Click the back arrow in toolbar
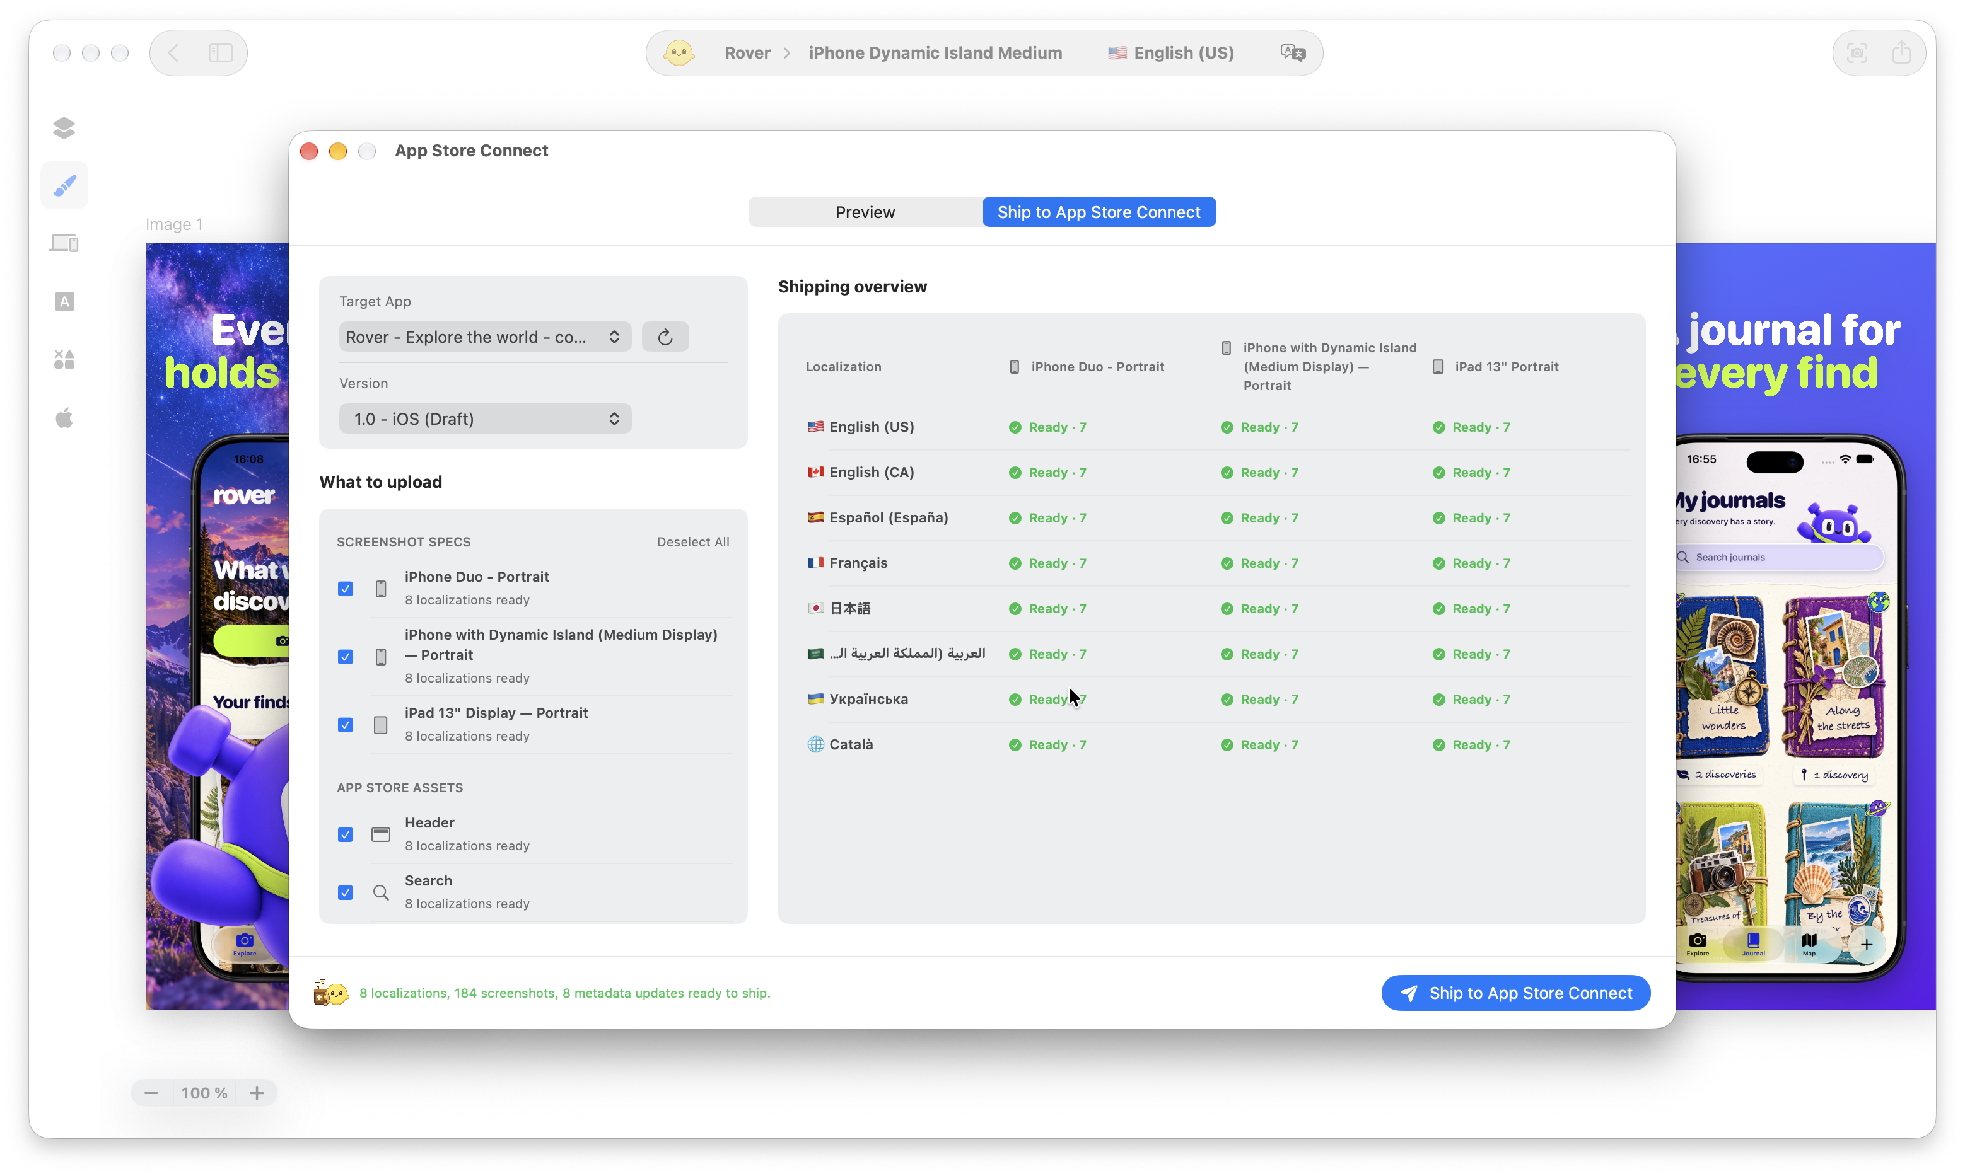The image size is (1965, 1176). pyautogui.click(x=173, y=53)
